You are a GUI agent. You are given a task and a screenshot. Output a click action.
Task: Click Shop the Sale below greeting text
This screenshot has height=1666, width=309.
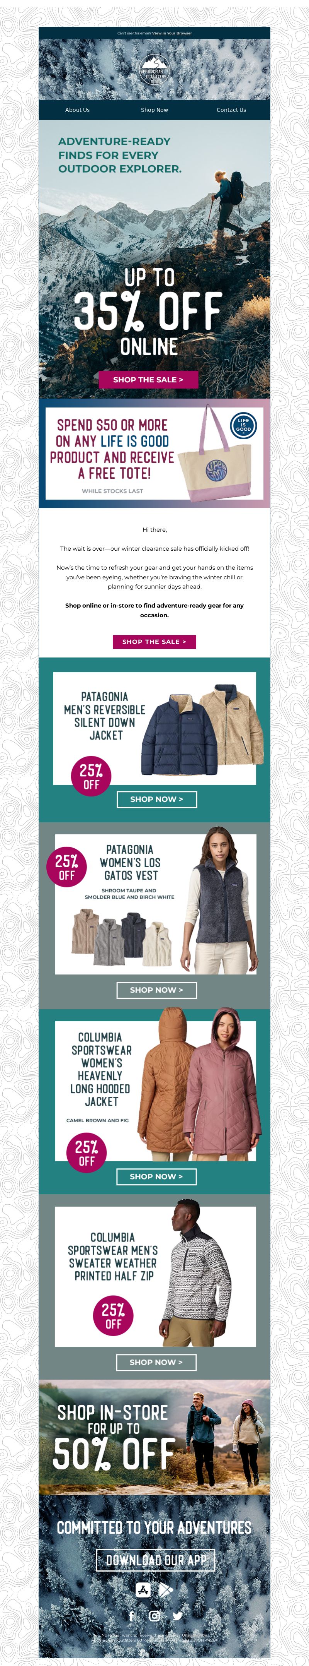[x=154, y=642]
